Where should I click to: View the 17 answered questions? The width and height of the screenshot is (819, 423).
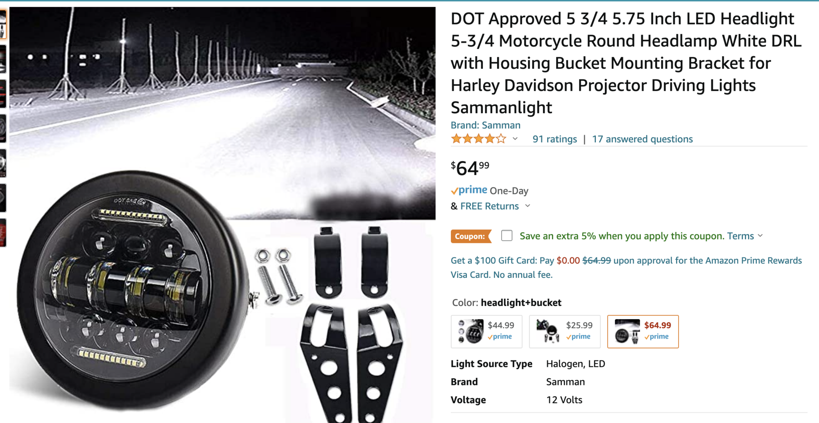point(642,139)
